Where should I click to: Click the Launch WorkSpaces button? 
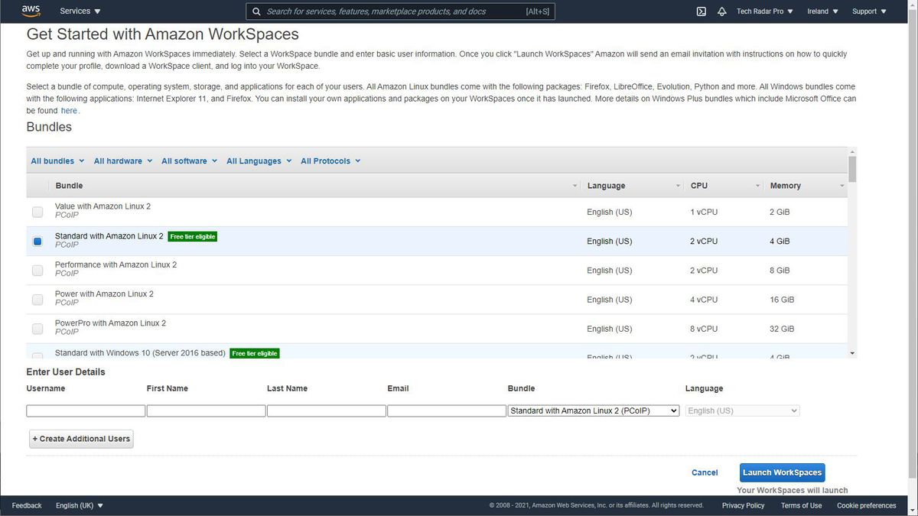point(782,472)
